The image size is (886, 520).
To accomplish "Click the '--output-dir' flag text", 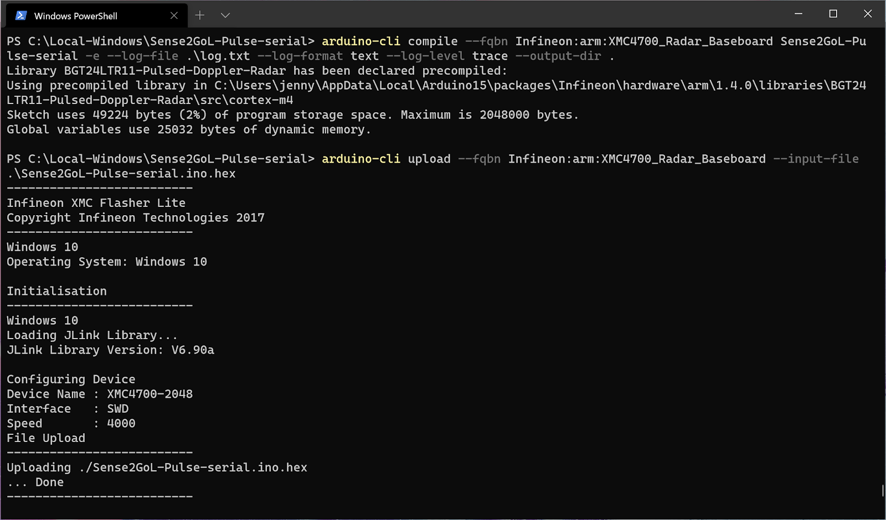I will click(558, 56).
